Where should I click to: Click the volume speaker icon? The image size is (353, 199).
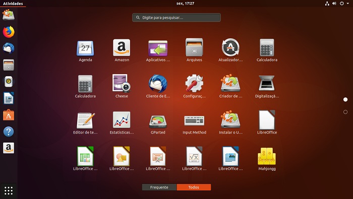[x=334, y=4]
